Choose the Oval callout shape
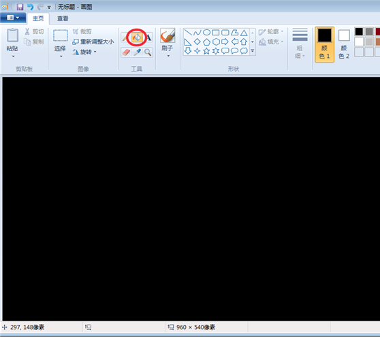This screenshot has height=337, width=380. [234, 51]
